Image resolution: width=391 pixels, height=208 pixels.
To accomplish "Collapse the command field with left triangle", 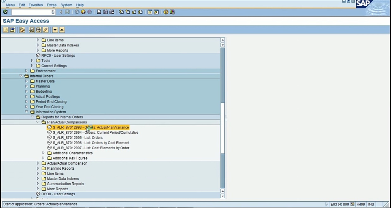I will (x=61, y=12).
